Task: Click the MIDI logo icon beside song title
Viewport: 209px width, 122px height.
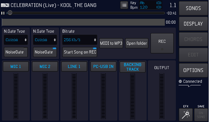Action: 5,5
